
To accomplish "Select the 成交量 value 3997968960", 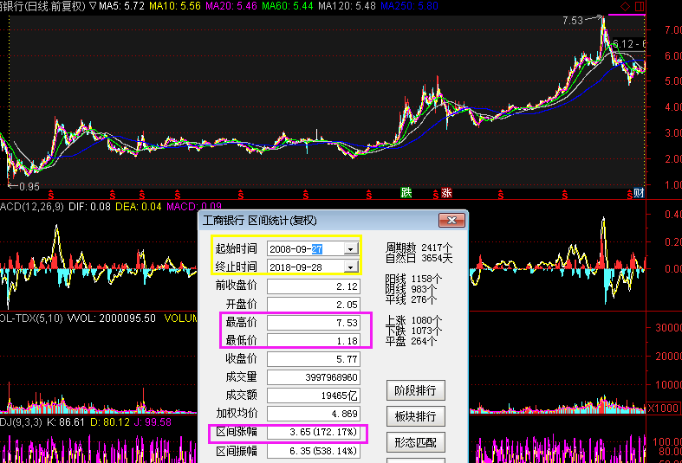I will click(313, 377).
